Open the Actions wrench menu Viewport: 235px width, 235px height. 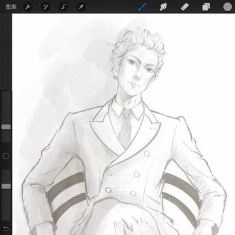(x=28, y=7)
